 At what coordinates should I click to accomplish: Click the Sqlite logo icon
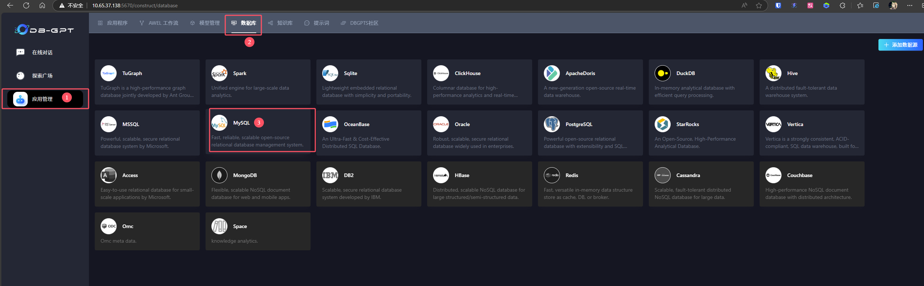330,73
